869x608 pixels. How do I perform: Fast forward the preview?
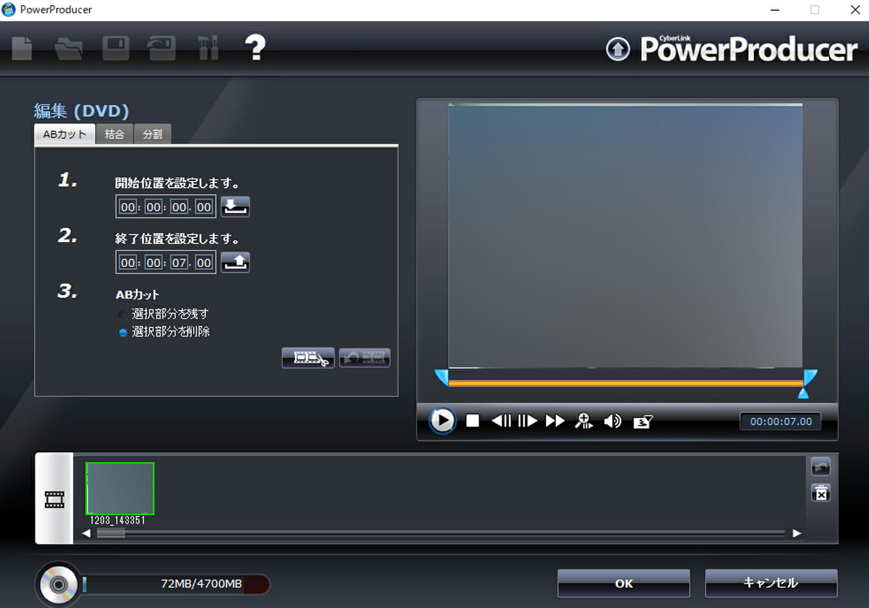[x=555, y=421]
